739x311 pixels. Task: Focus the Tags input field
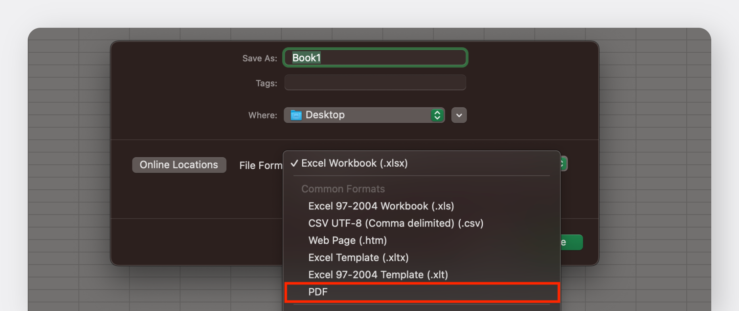point(375,83)
